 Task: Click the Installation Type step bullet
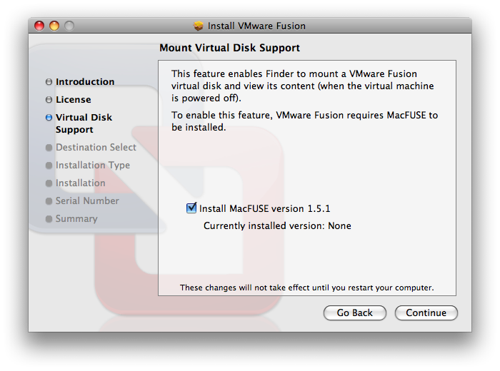(x=49, y=166)
